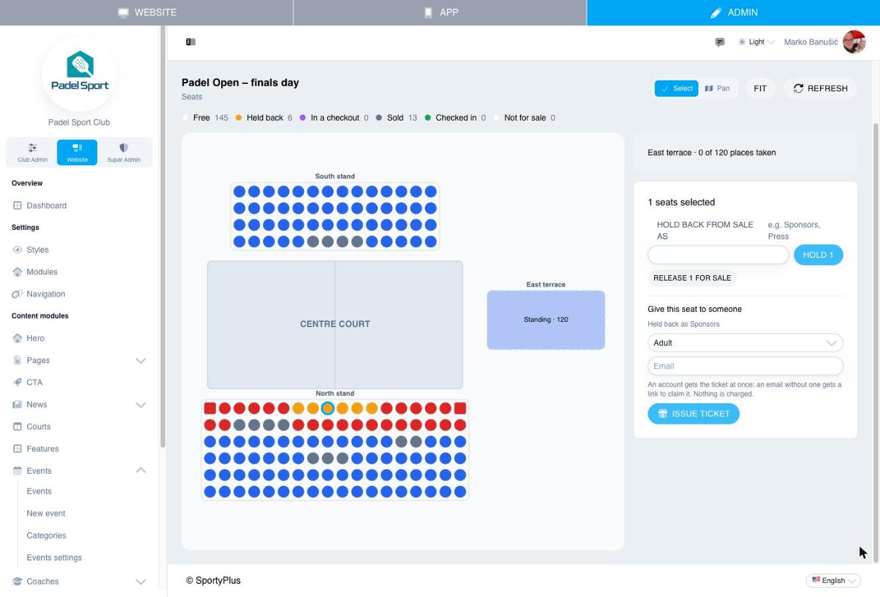Click the HOLD 1 button
The width and height of the screenshot is (880, 597).
[x=818, y=255]
